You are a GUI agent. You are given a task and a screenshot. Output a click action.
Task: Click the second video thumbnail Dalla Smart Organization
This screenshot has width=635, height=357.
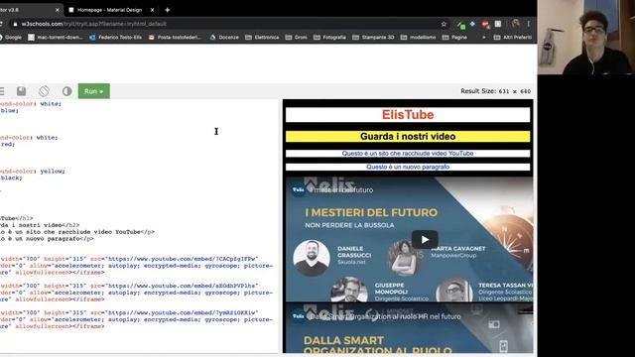(409, 328)
